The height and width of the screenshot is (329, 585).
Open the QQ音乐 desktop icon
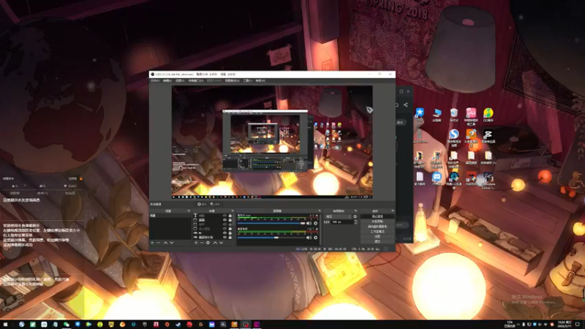[x=488, y=115]
